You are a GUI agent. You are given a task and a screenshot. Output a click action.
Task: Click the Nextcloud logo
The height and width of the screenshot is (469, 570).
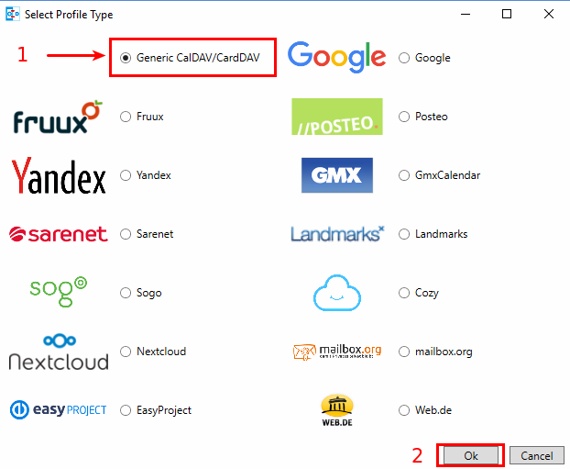pyautogui.click(x=59, y=352)
